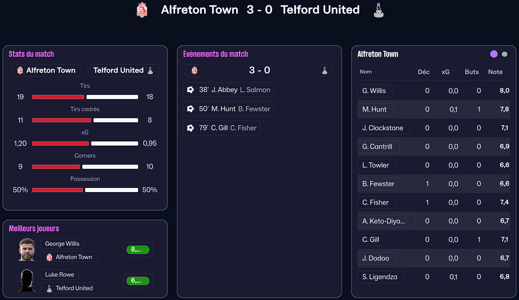This screenshot has height=300, width=519.
Task: Switch to the grey team toggle dot
Action: click(505, 54)
